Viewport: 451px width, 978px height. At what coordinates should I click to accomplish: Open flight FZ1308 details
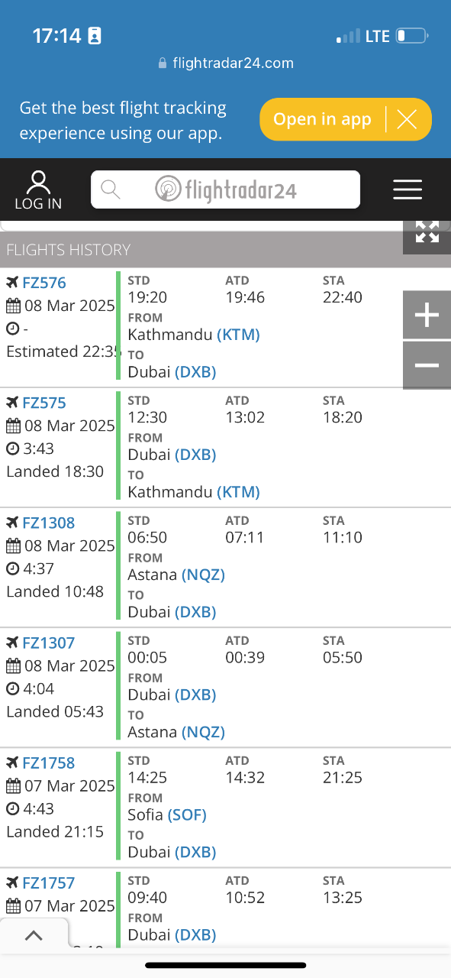[x=49, y=523]
